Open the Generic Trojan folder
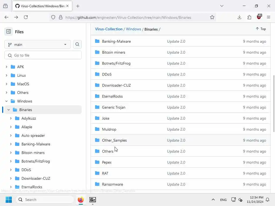This screenshot has width=275, height=206. [x=114, y=107]
